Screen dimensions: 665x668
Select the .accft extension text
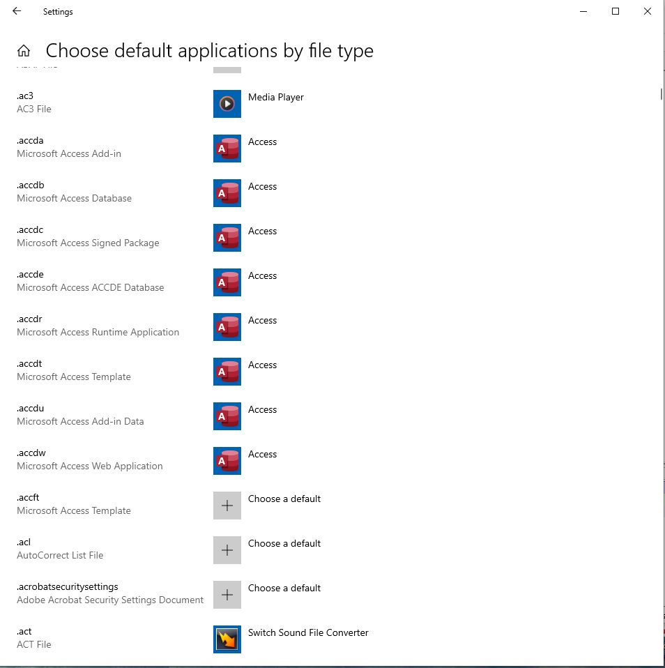[28, 498]
